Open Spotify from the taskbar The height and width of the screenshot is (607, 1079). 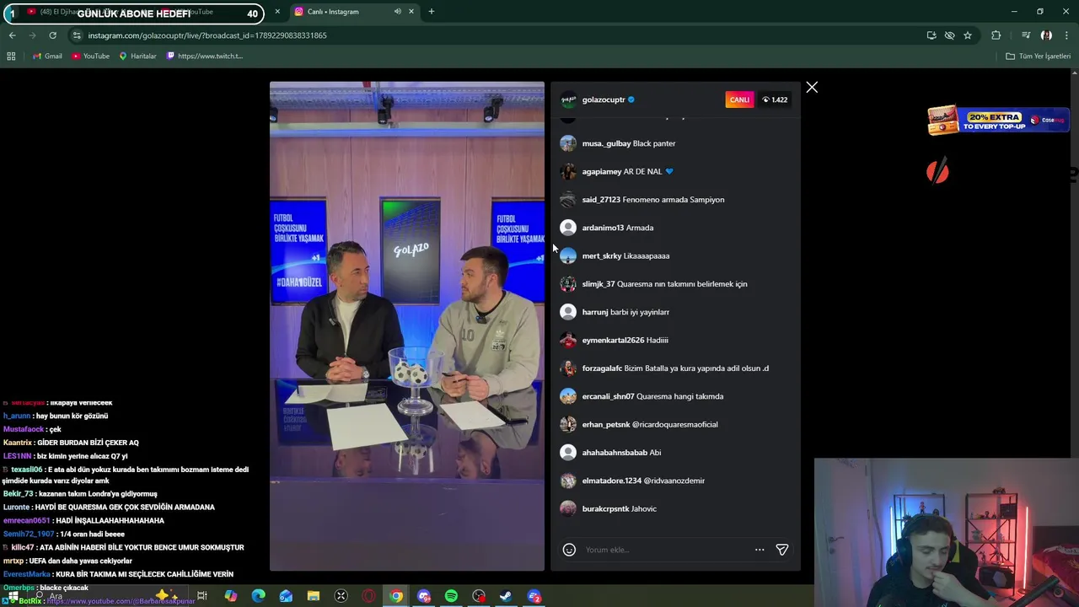click(x=452, y=596)
